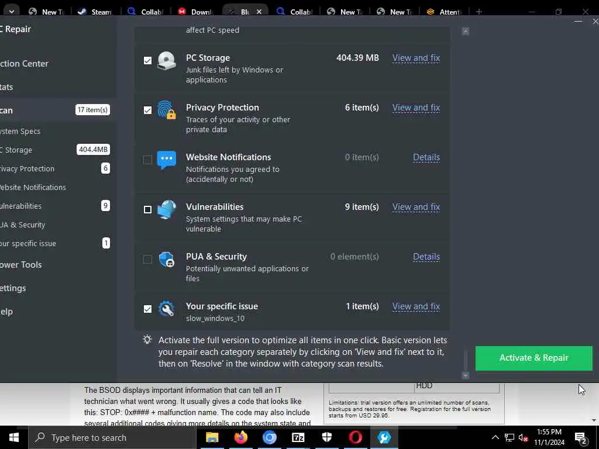Click the blue circular browser taskbar icon
Screen dimensions: 599x449
pos(269,437)
